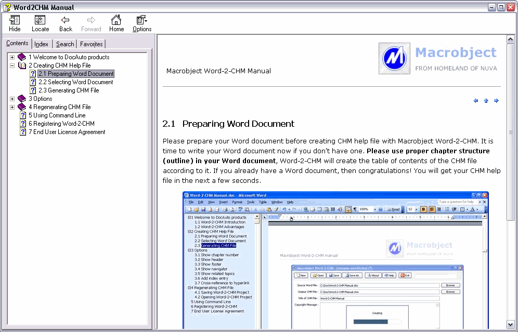Click the Locate toolbar icon
This screenshot has width=518, height=332.
(x=40, y=23)
